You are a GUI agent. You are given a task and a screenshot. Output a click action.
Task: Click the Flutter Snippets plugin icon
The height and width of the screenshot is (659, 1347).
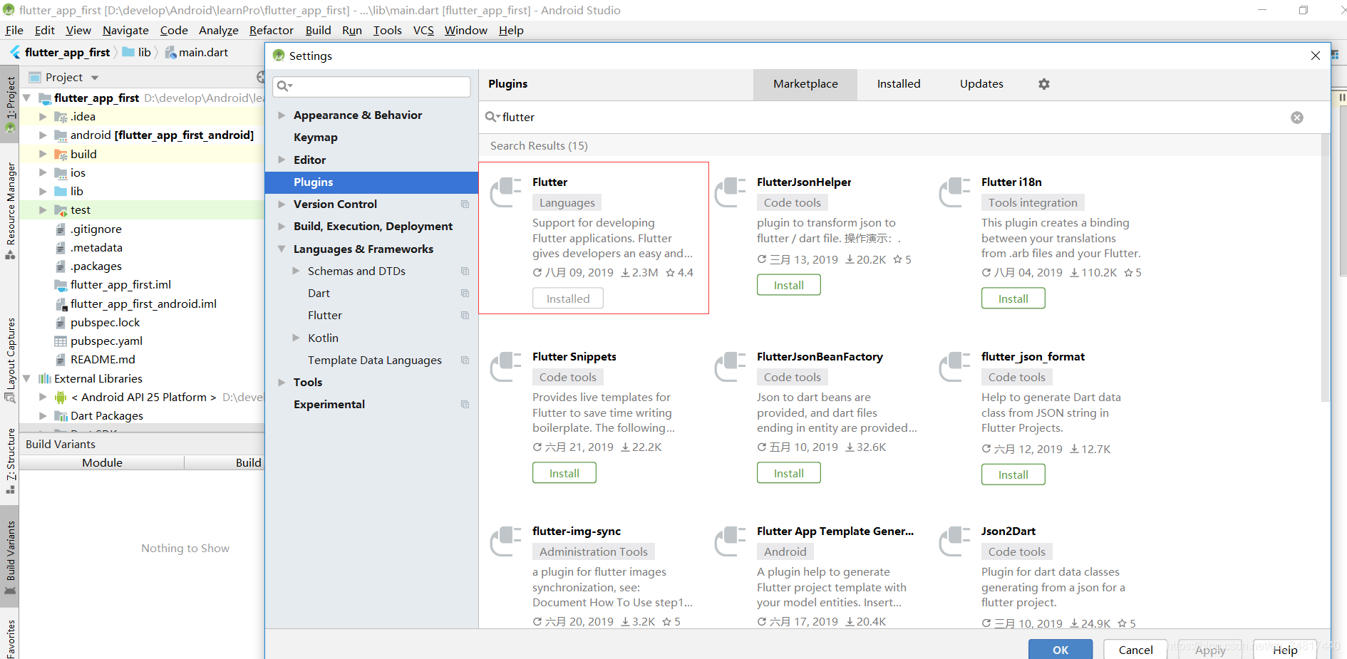click(506, 367)
